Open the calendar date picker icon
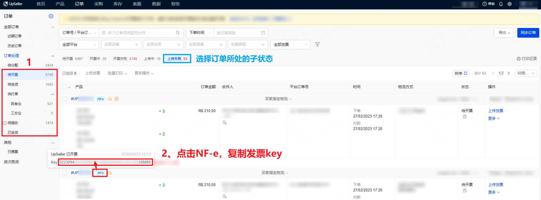 [x=263, y=33]
